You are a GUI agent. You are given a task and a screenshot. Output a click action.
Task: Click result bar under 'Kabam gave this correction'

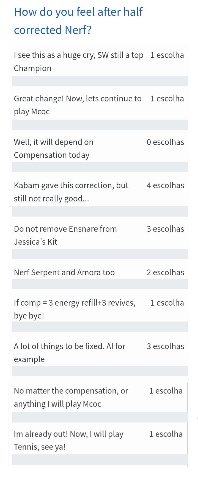(x=100, y=211)
